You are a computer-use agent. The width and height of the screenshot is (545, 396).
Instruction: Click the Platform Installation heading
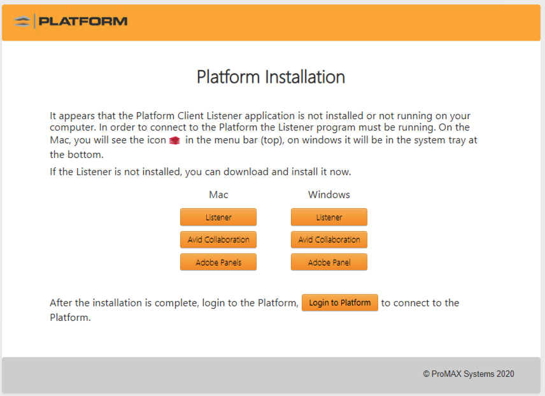(x=271, y=77)
